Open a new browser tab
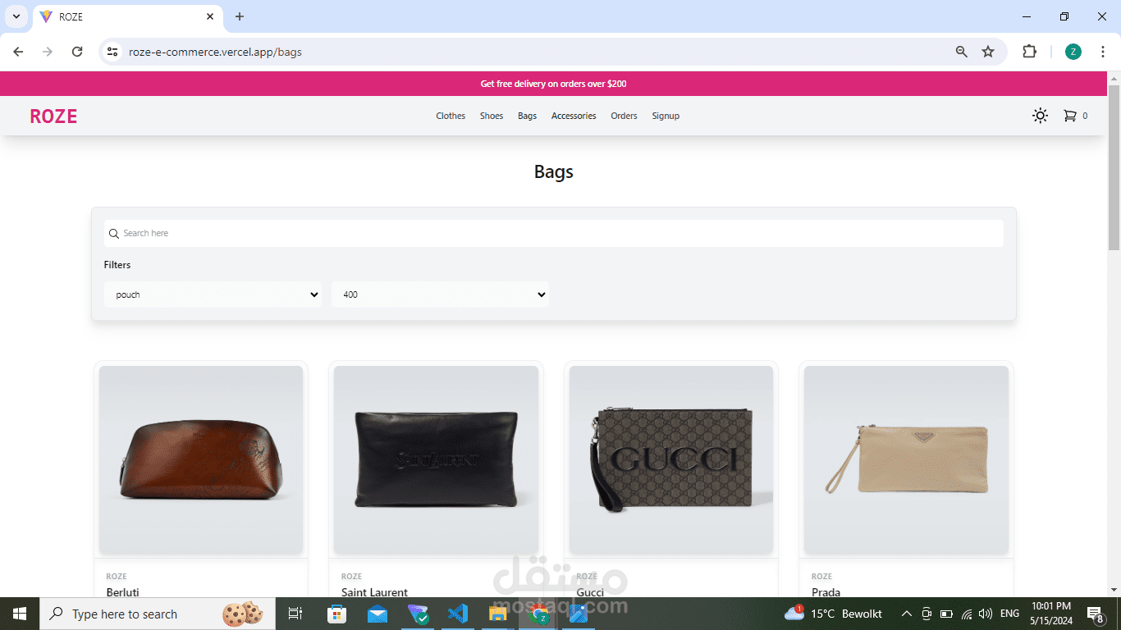This screenshot has height=630, width=1121. tap(240, 16)
